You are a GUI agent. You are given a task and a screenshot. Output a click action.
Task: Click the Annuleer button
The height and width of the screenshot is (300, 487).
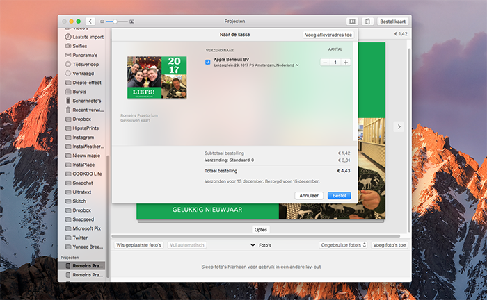[x=309, y=196]
